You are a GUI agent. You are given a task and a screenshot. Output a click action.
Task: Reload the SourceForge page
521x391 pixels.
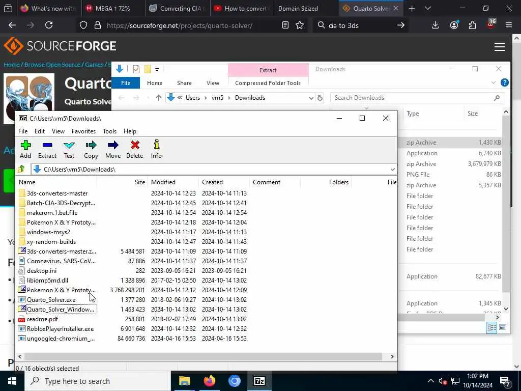[x=49, y=25]
